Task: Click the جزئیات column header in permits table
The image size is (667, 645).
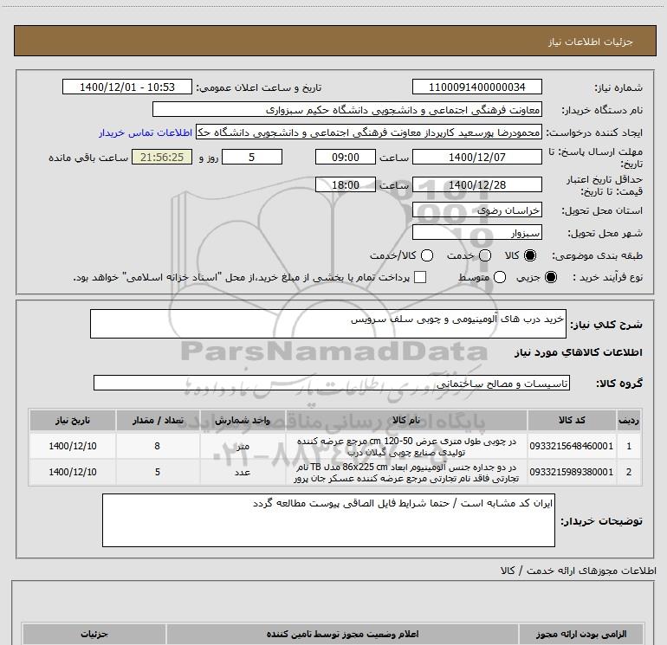Action: pos(94,634)
